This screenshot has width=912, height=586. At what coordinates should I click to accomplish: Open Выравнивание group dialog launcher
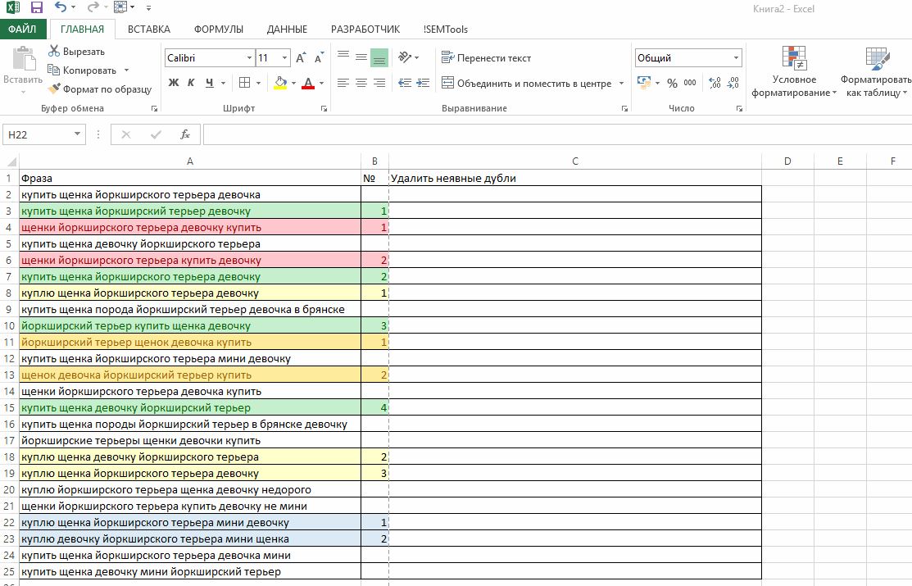[624, 109]
